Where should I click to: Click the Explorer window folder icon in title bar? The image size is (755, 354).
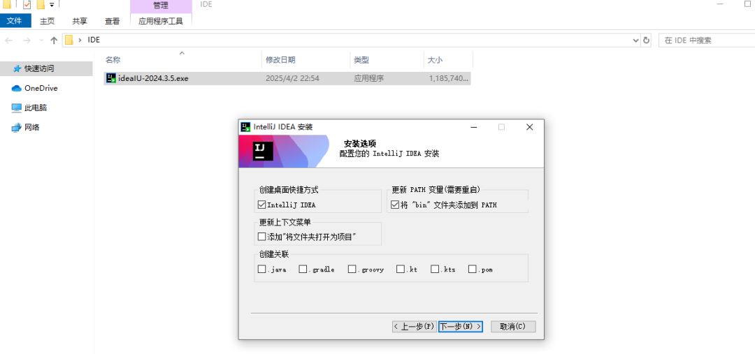[6, 4]
